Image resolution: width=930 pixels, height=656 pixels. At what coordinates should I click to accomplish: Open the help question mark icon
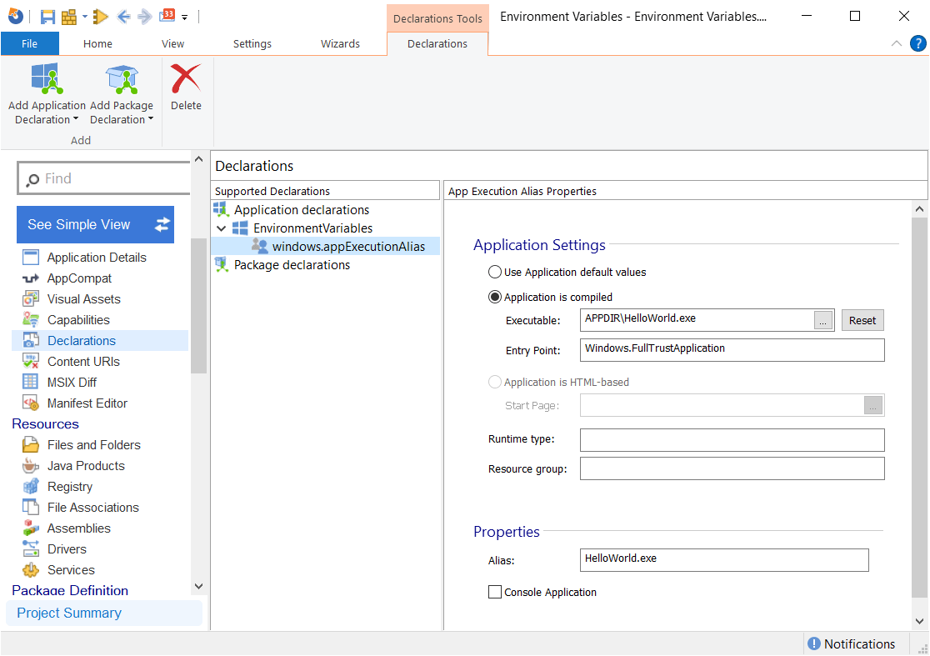coord(917,43)
